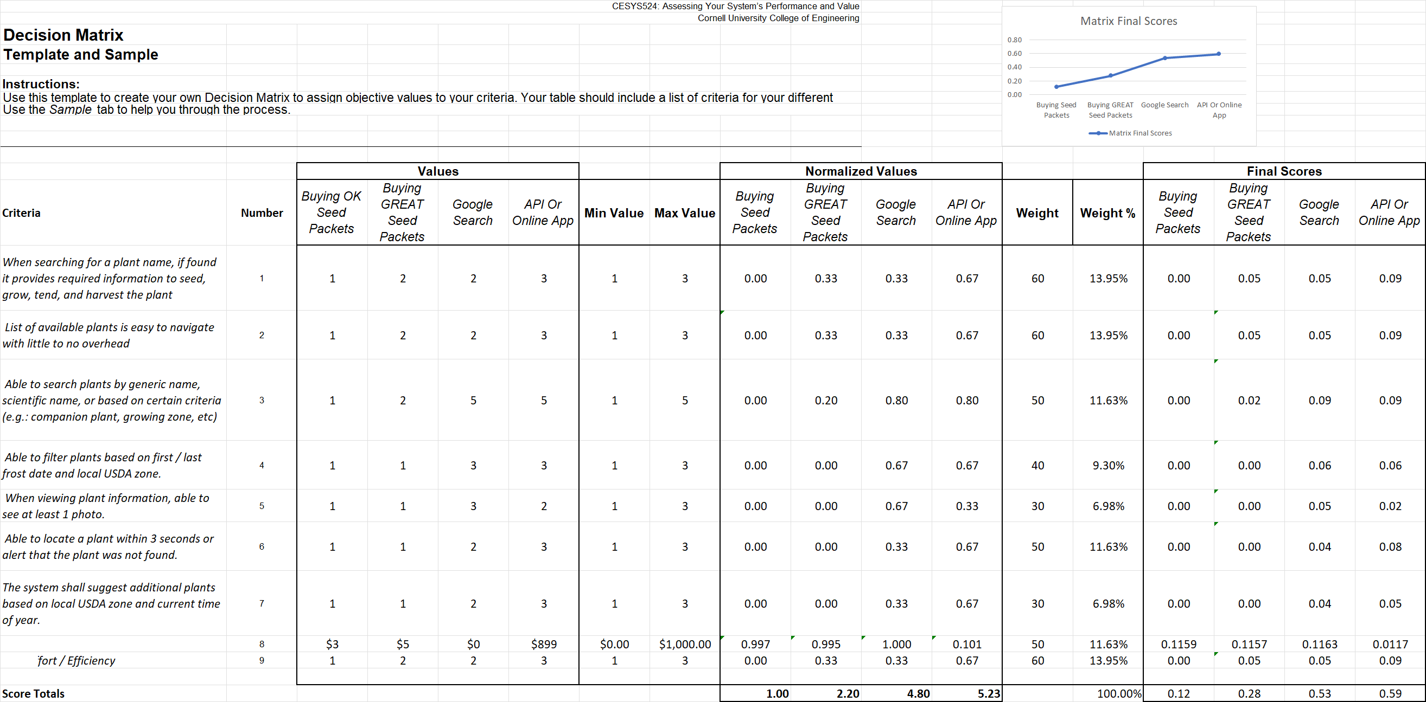The image size is (1426, 702).
Task: Click the Matrix Final Scores chart title
Action: coord(1128,21)
